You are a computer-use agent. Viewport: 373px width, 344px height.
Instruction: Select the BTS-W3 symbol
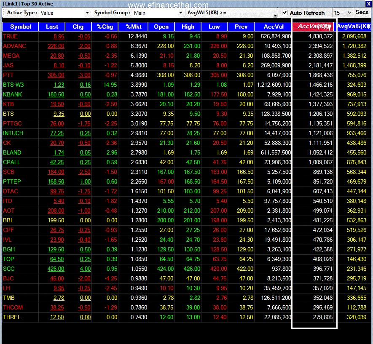[x=13, y=85]
